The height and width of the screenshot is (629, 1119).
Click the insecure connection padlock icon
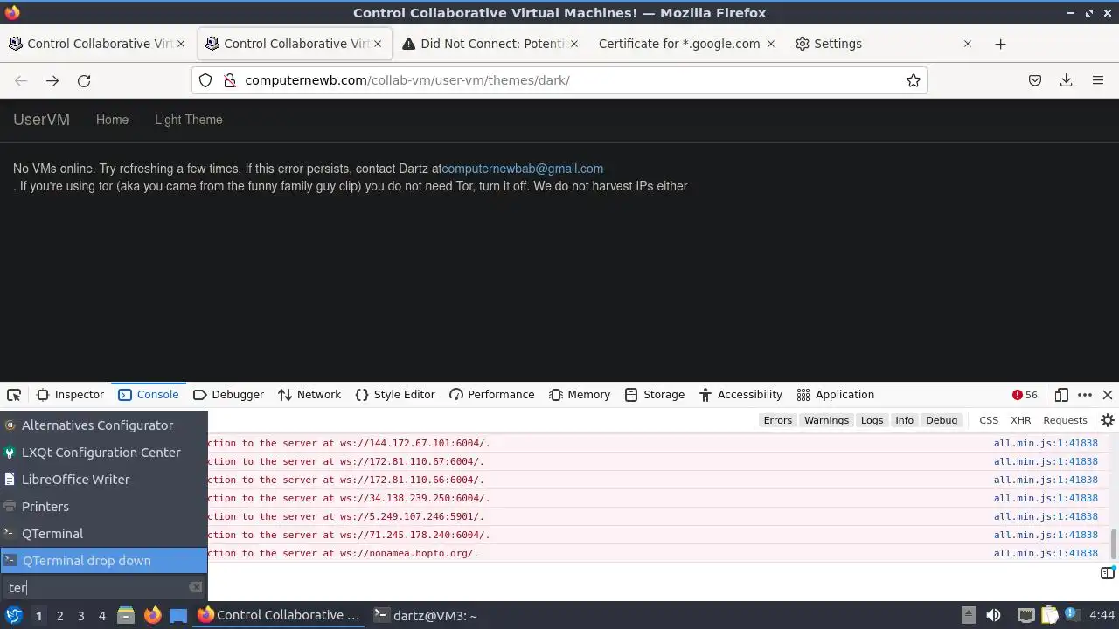tap(230, 80)
